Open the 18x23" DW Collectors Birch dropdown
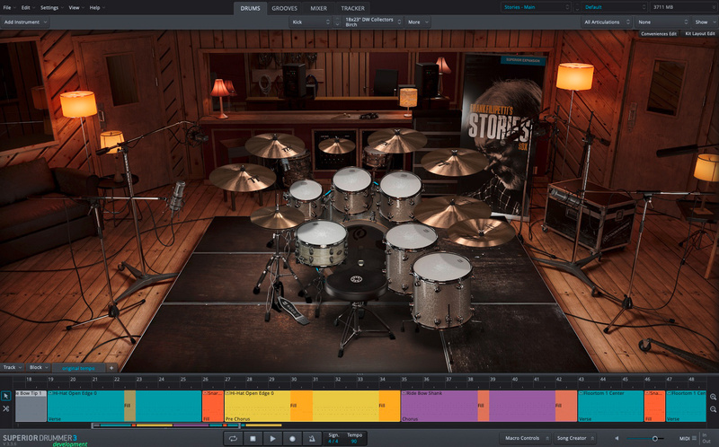 coord(373,22)
